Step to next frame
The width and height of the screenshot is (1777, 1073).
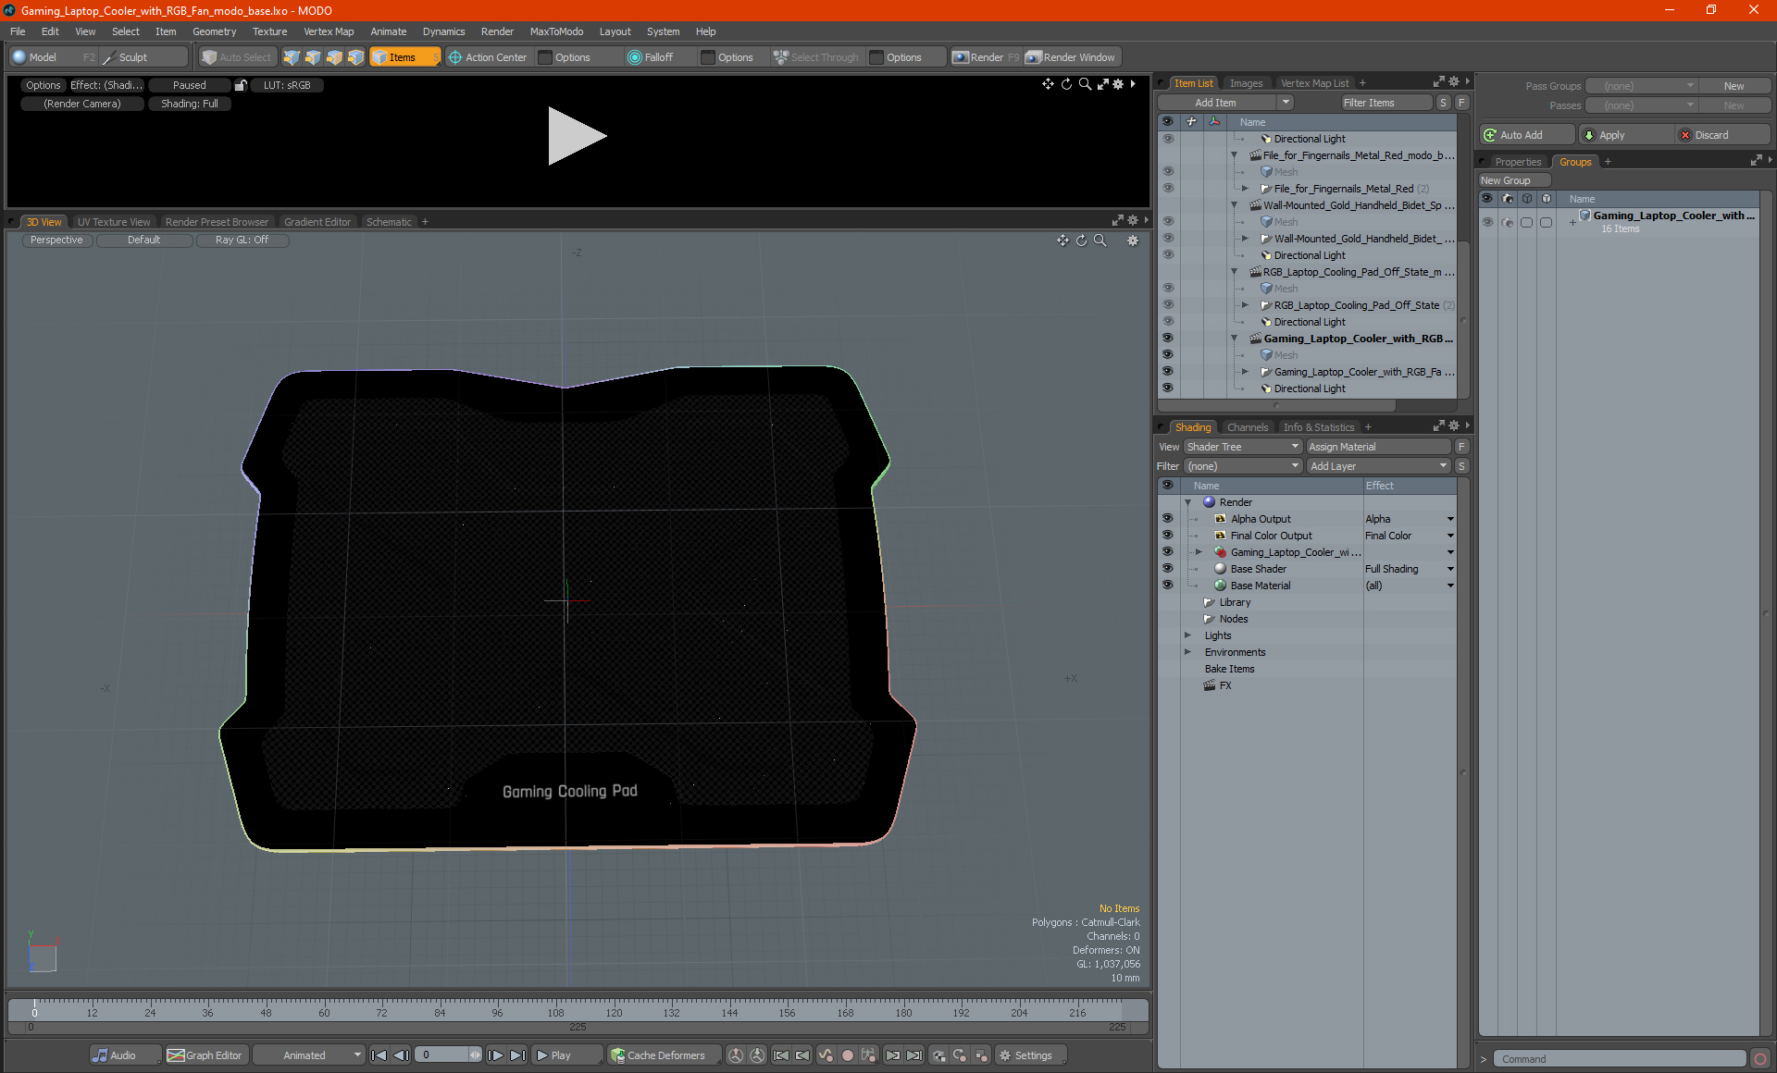[x=496, y=1055]
